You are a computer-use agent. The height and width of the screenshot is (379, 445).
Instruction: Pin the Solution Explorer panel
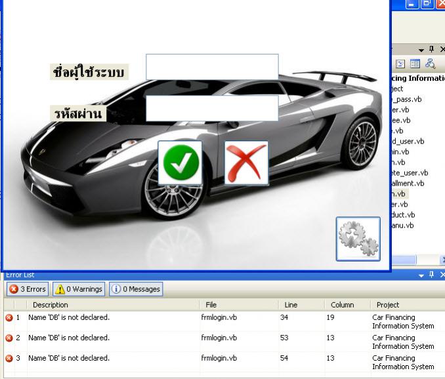pos(431,49)
